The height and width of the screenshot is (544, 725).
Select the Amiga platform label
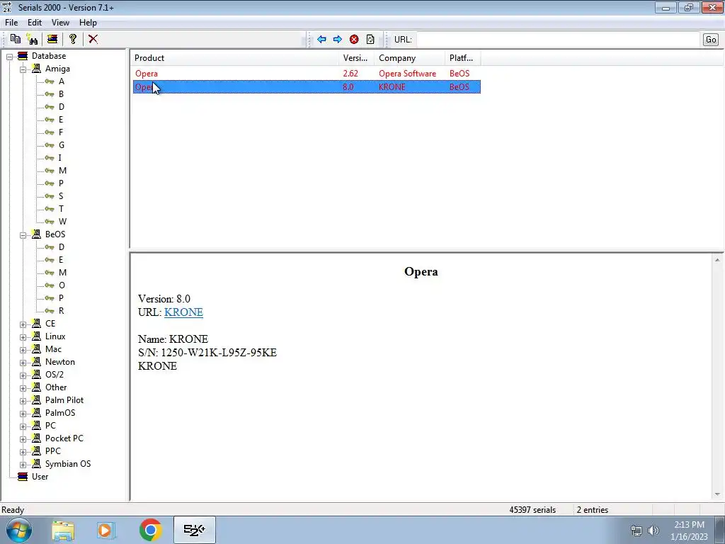(x=57, y=69)
